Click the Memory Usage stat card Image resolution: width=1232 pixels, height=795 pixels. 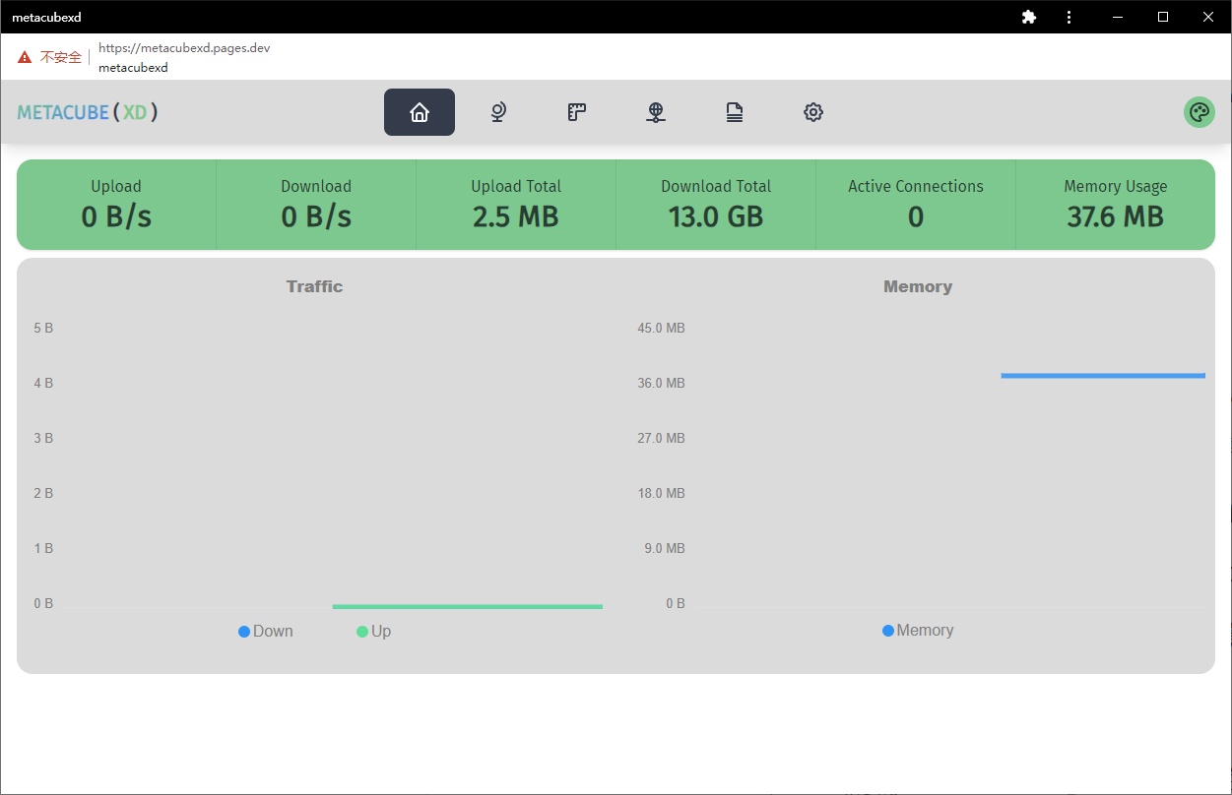1115,205
